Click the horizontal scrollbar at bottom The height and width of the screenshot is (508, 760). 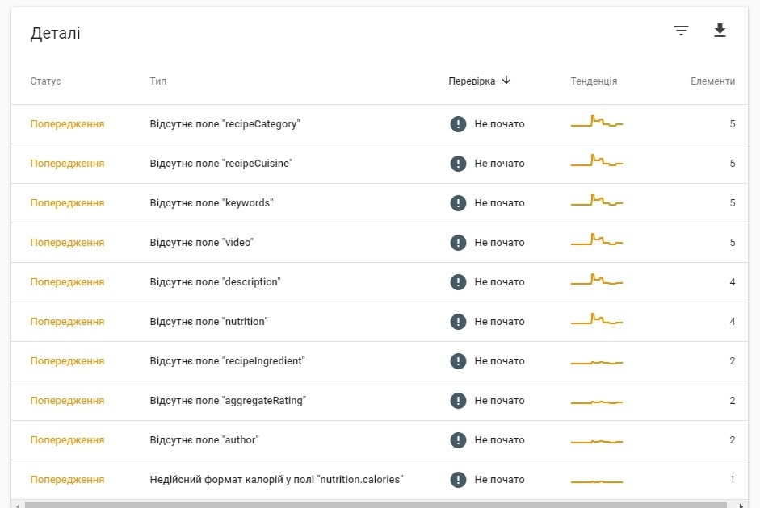(x=380, y=504)
